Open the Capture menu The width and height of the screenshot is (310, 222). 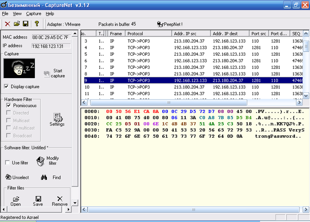(x=34, y=14)
